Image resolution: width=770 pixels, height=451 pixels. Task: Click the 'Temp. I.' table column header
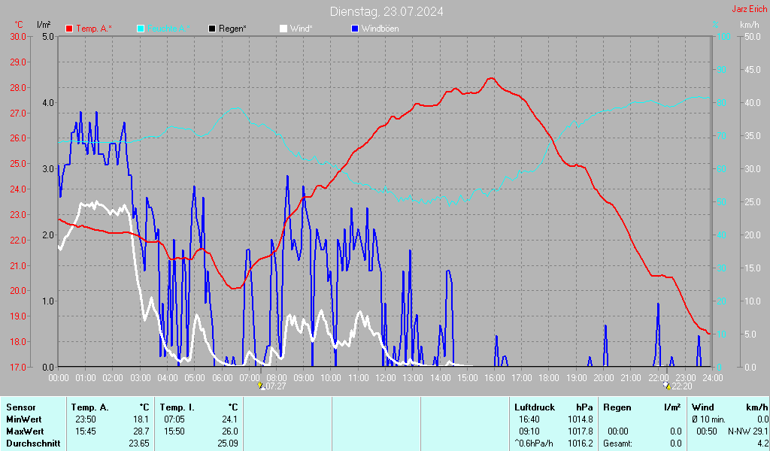177,407
